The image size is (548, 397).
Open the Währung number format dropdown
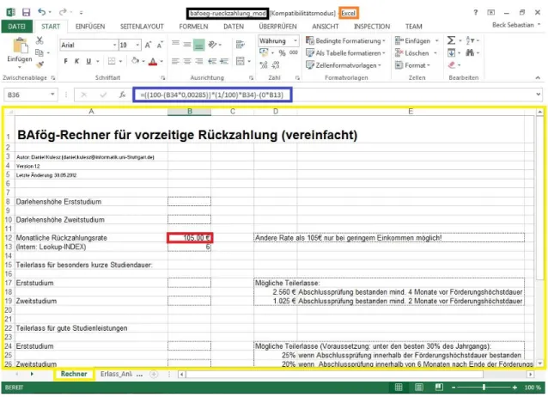[295, 41]
